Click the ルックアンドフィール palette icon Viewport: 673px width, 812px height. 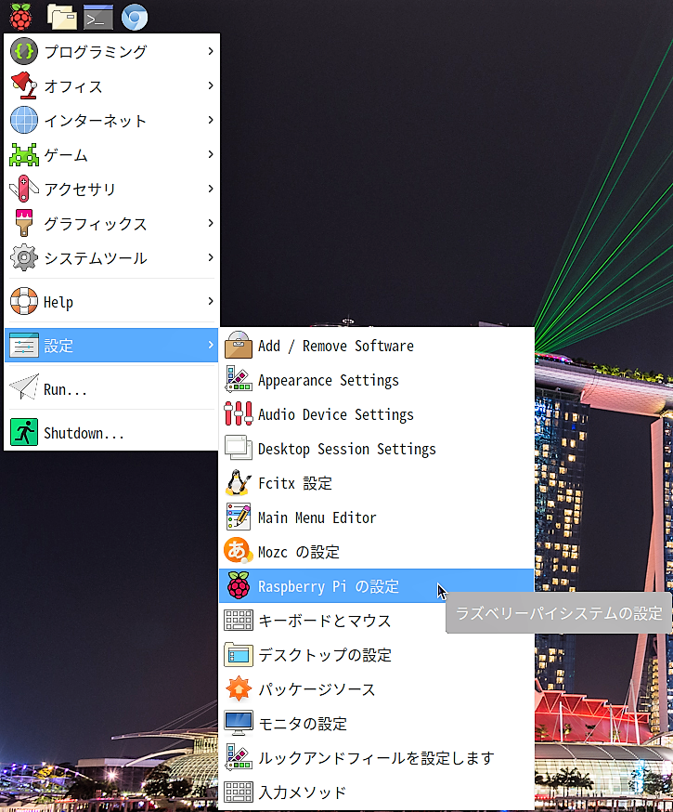pyautogui.click(x=239, y=757)
